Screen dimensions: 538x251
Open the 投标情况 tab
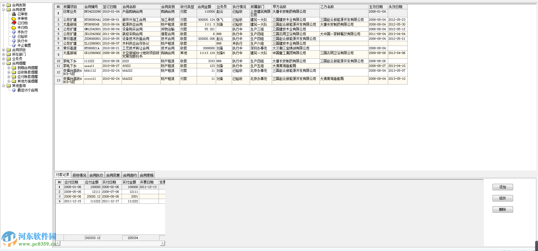[x=80, y=175]
